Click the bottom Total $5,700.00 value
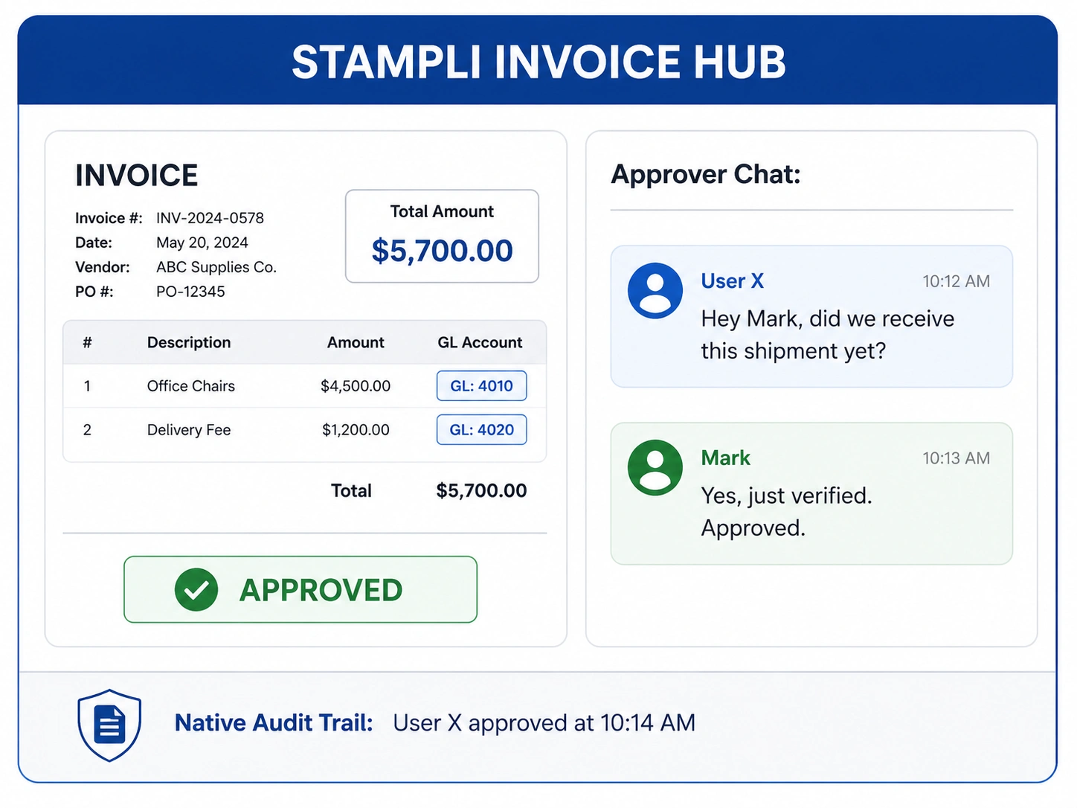Viewport: 1077px width, 808px height. coord(481,490)
